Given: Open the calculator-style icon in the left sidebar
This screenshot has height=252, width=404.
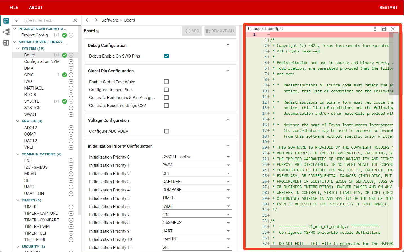Looking at the screenshot, I should (6, 43).
